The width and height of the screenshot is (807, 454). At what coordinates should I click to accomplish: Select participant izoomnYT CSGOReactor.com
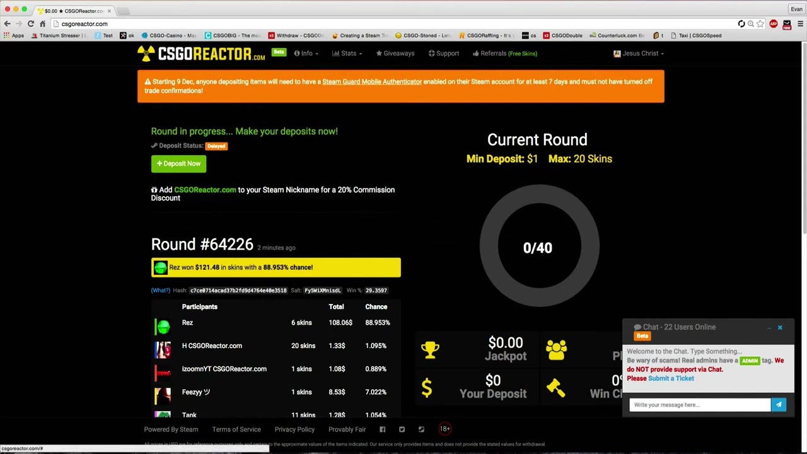point(224,369)
